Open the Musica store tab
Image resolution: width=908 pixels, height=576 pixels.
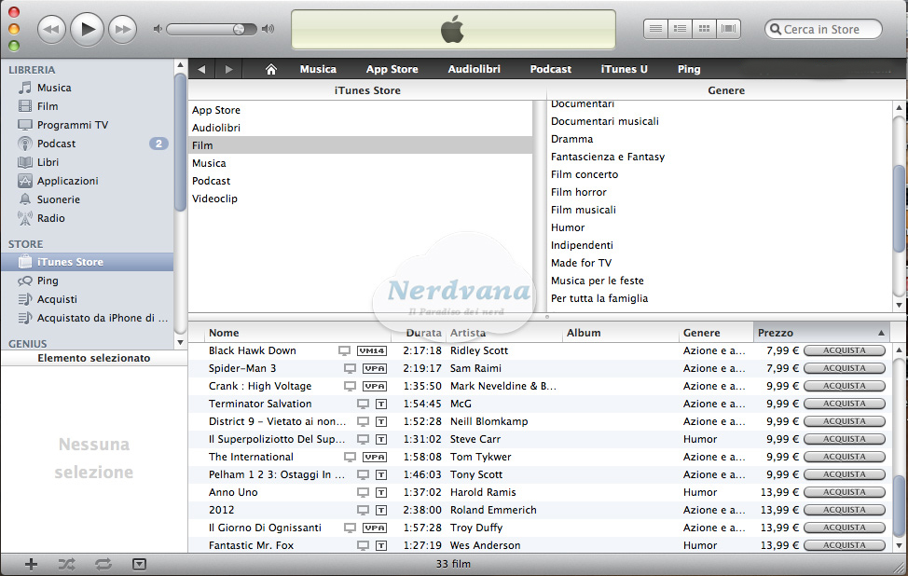coord(318,70)
